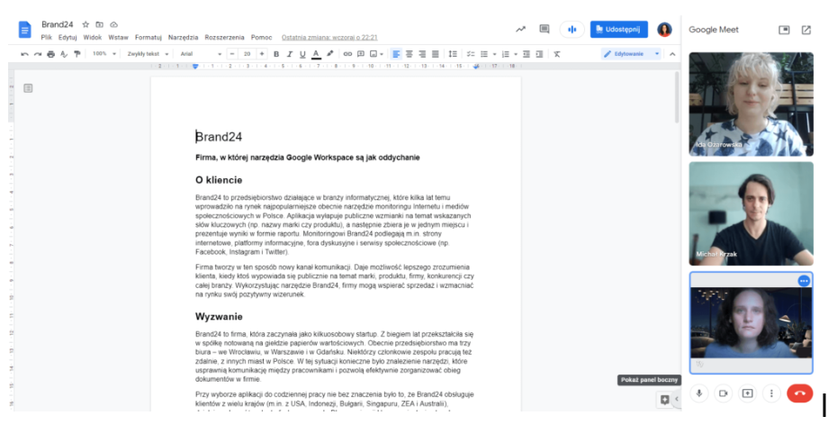Star the Brand24 document
Viewport: 837px width, 425px height.
click(x=85, y=24)
